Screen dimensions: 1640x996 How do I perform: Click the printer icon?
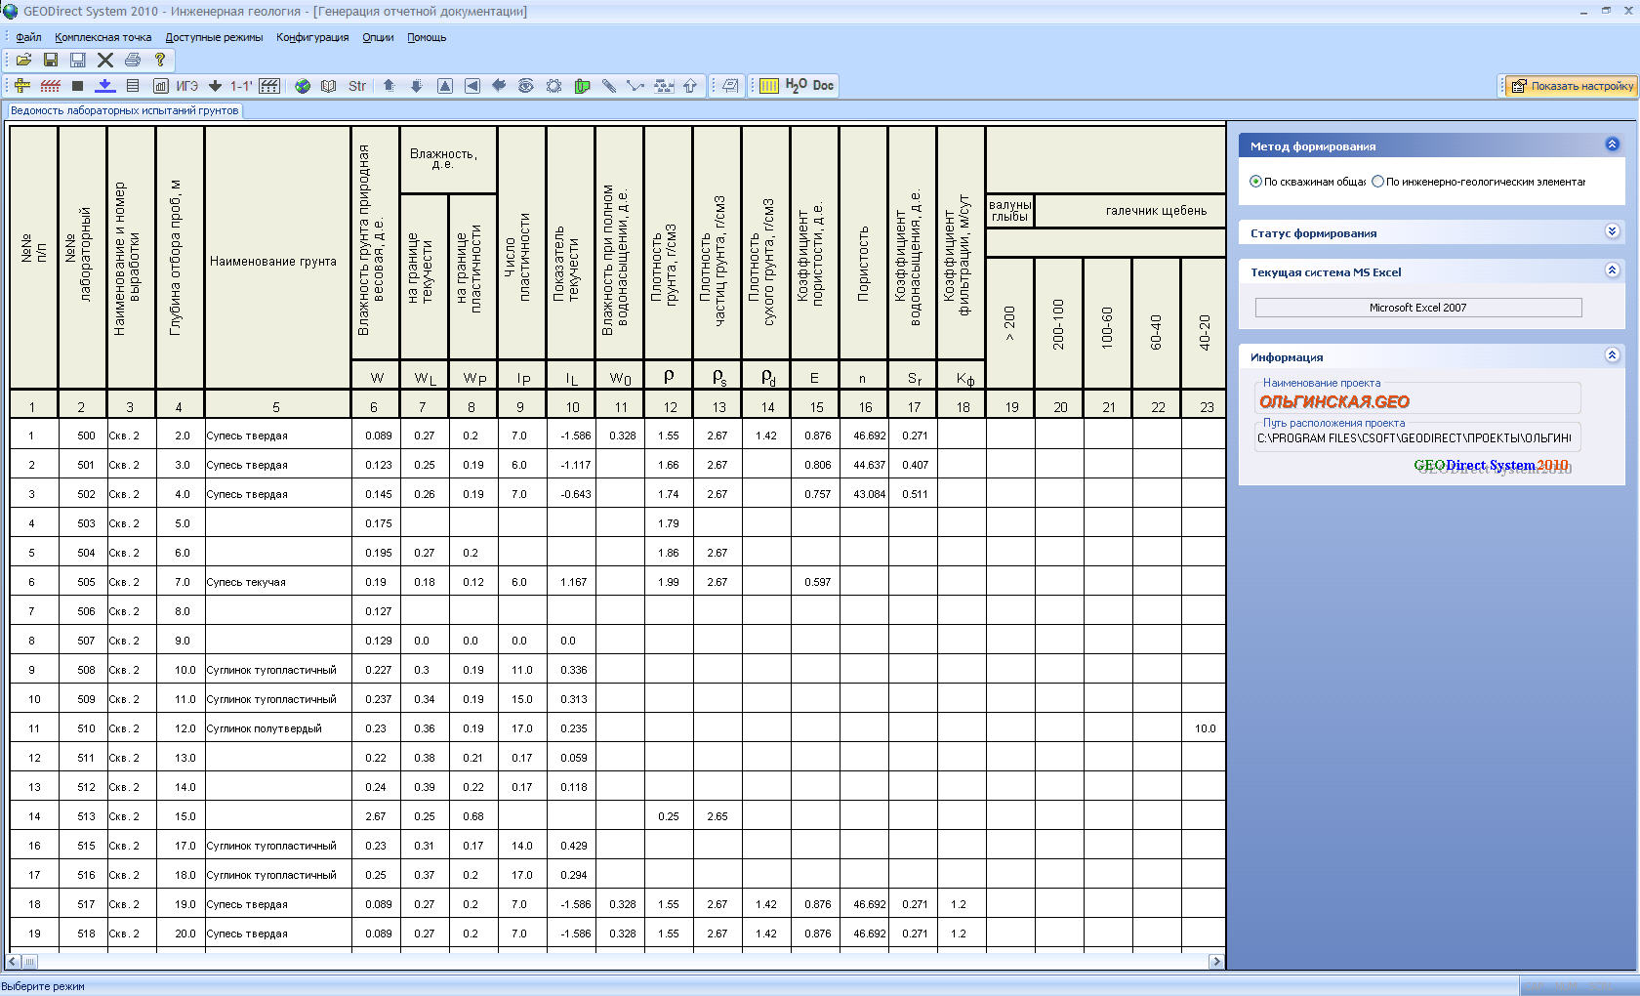[x=133, y=60]
